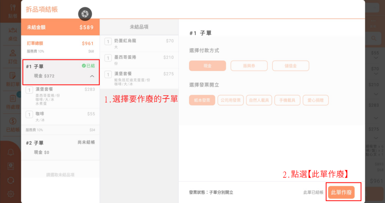Collapse the #1 子單 details chevron

pos(92,76)
